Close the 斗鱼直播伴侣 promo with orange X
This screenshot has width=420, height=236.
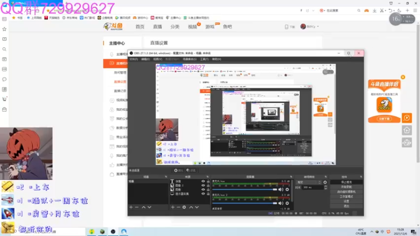(x=403, y=77)
